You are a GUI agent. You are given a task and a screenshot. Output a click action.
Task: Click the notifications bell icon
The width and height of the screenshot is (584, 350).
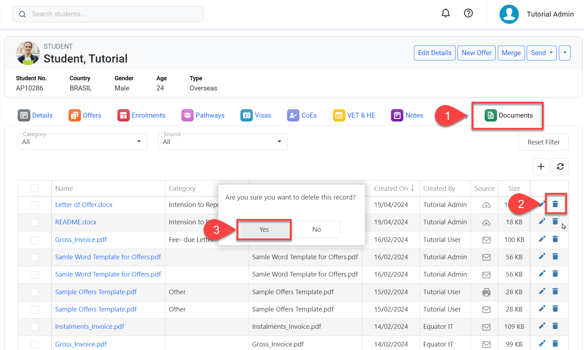coord(445,13)
